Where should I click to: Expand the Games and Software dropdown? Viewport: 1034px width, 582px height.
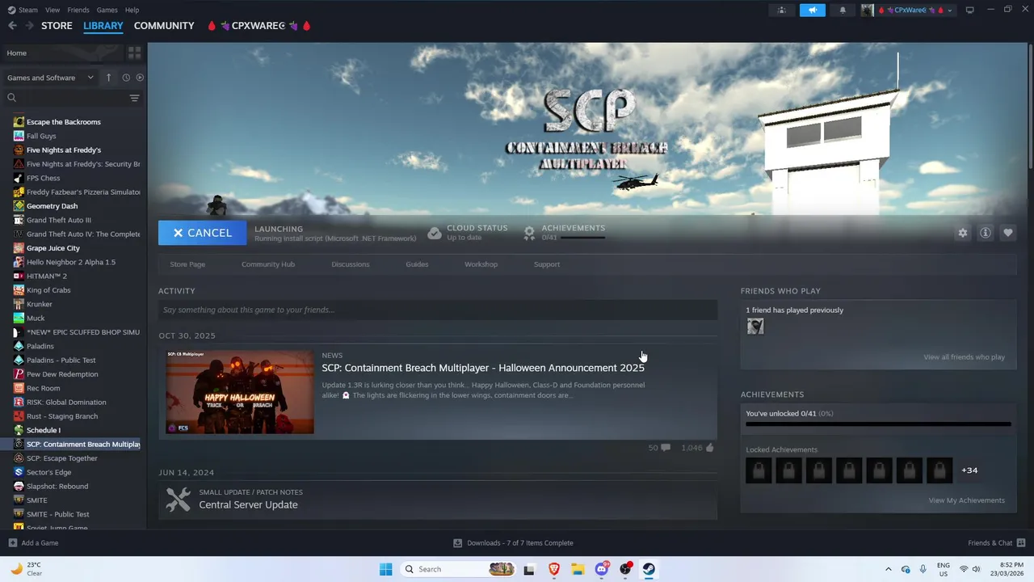point(50,78)
